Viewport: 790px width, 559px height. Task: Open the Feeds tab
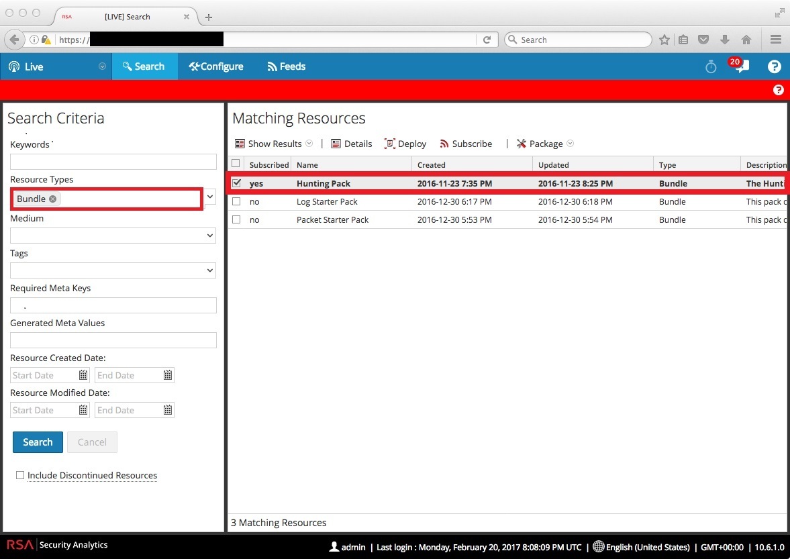[x=287, y=66]
